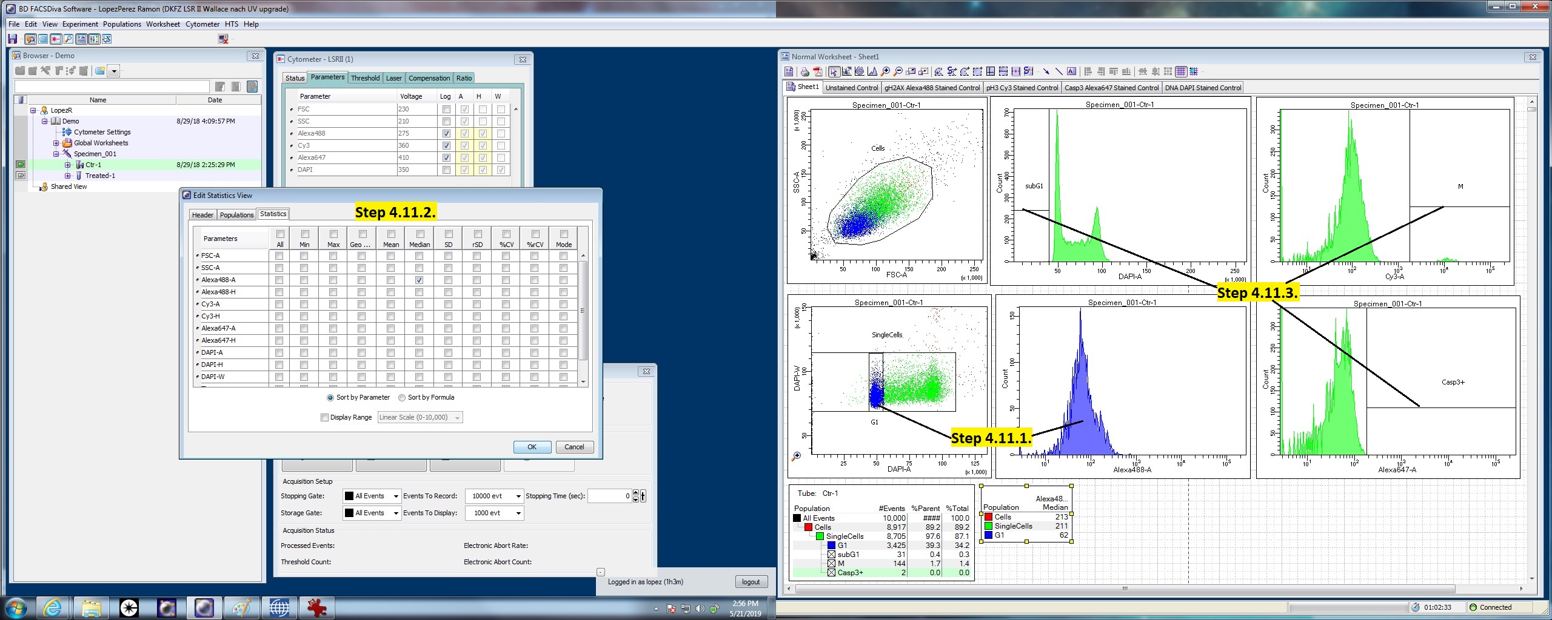This screenshot has width=1552, height=620.
Task: Expand the Treated-1 tube node
Action: [x=68, y=176]
